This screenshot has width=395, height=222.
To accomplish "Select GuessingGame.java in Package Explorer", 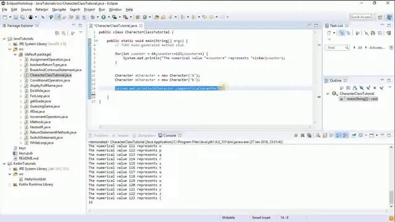I will tap(44, 107).
